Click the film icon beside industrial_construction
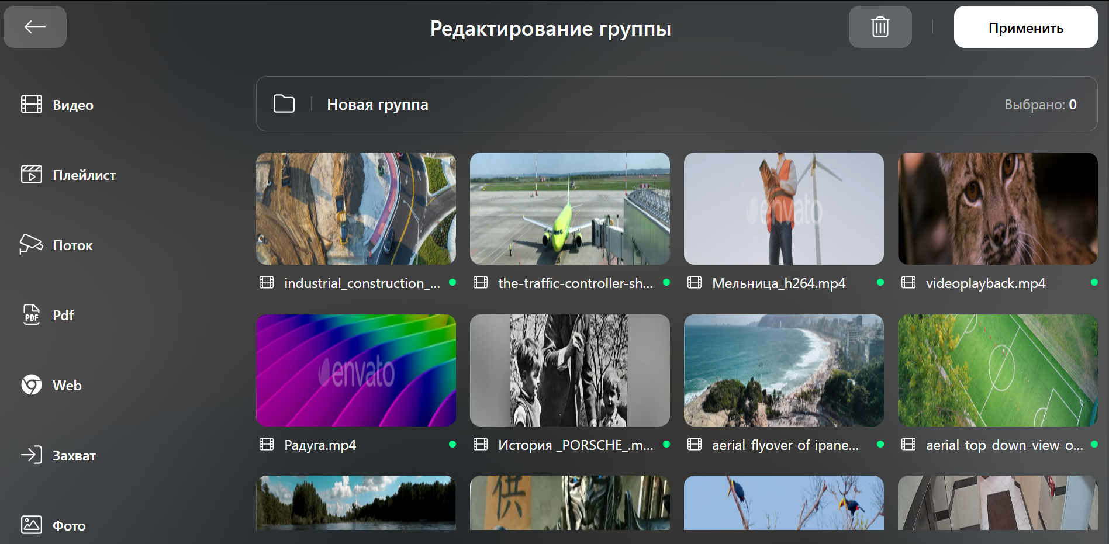The image size is (1109, 544). pos(267,283)
